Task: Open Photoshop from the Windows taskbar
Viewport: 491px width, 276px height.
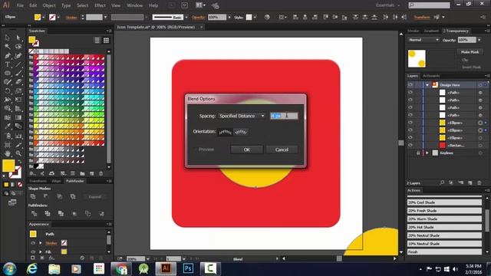Action: tap(188, 268)
